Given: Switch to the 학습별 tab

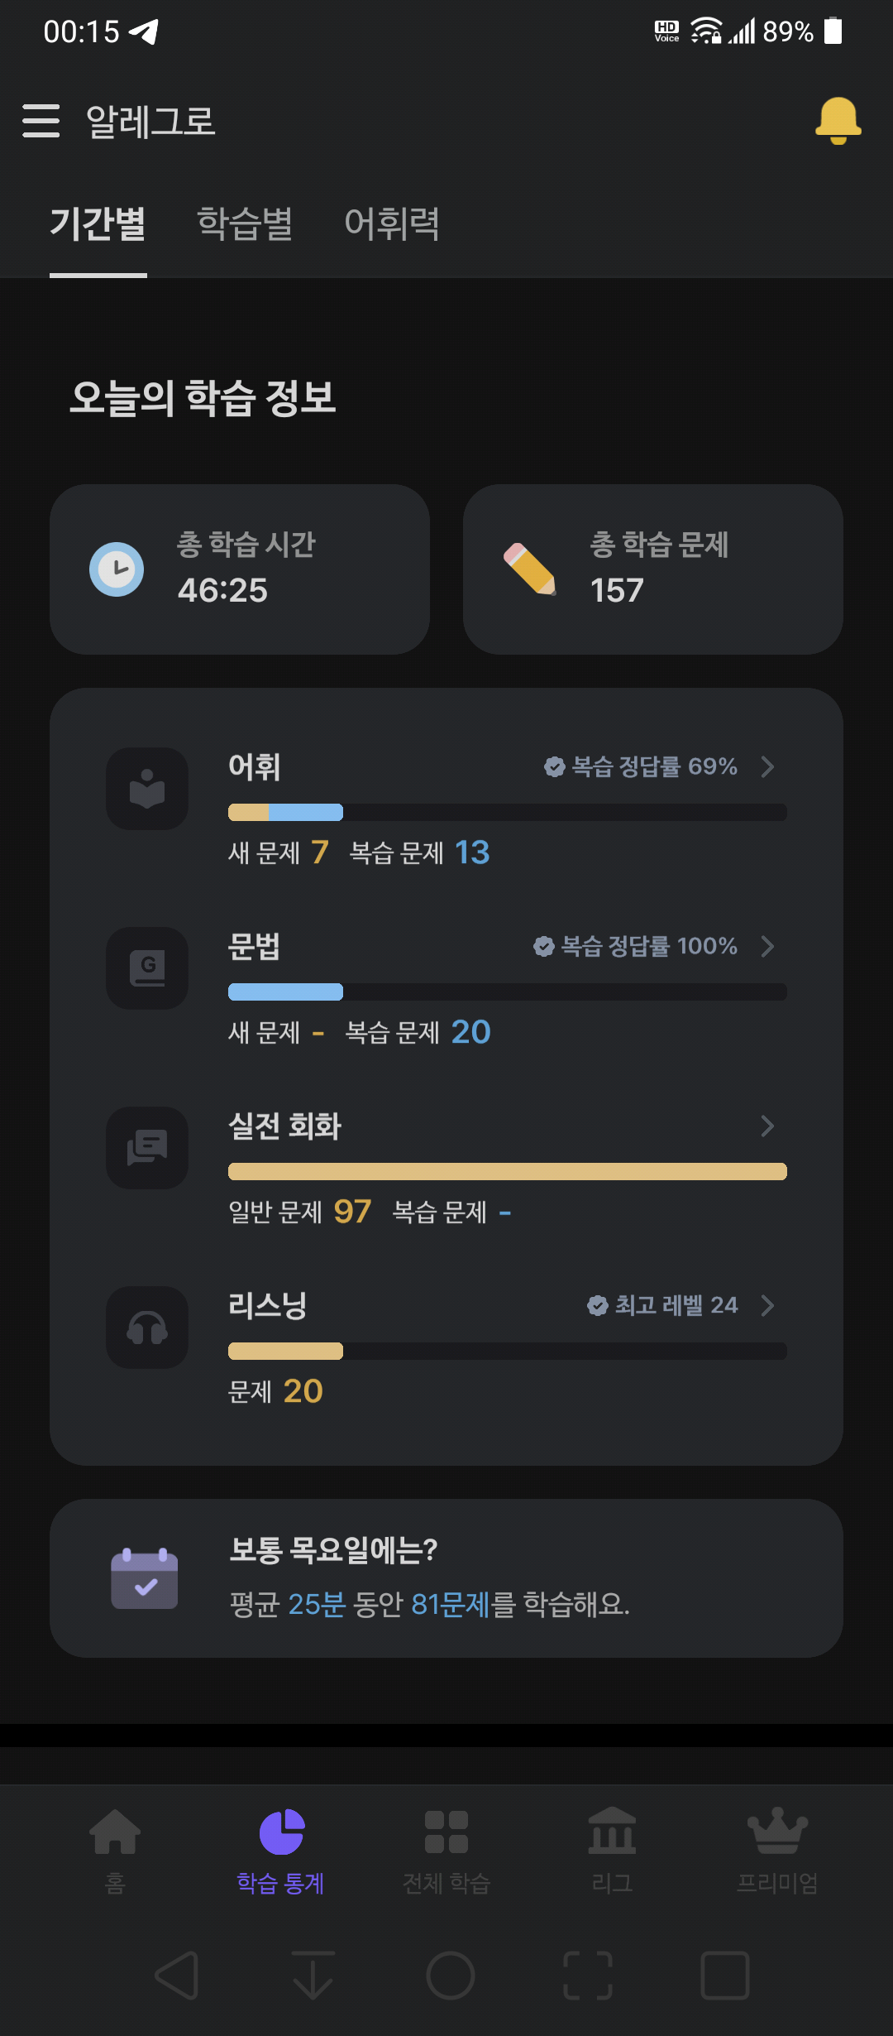Looking at the screenshot, I should click(x=245, y=223).
